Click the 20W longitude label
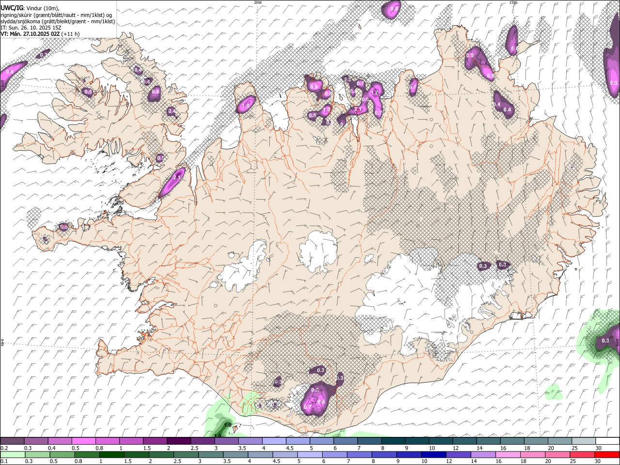This screenshot has width=620, height=465. [x=258, y=2]
